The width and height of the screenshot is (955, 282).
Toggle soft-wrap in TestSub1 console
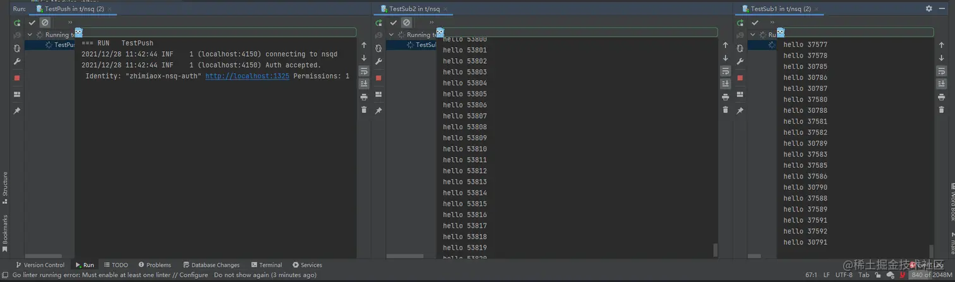coord(941,71)
